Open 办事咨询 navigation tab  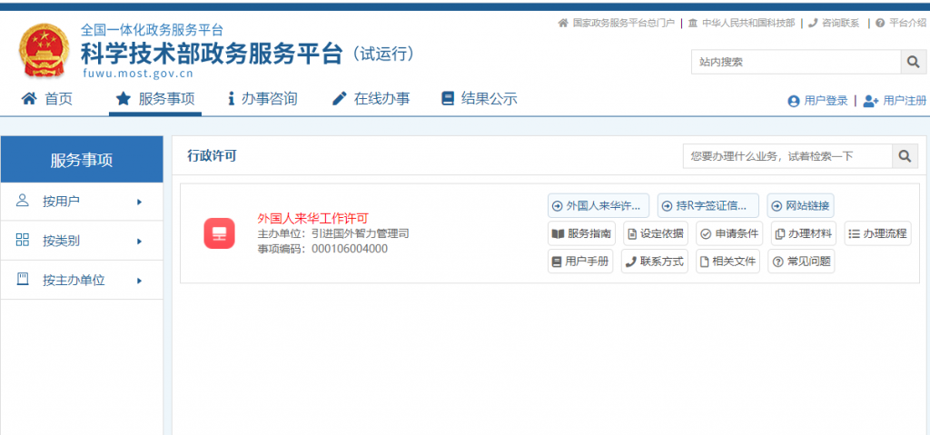[x=262, y=98]
